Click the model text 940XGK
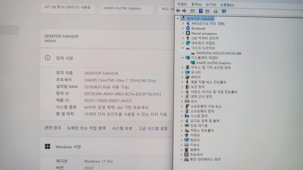 pyautogui.click(x=50, y=41)
